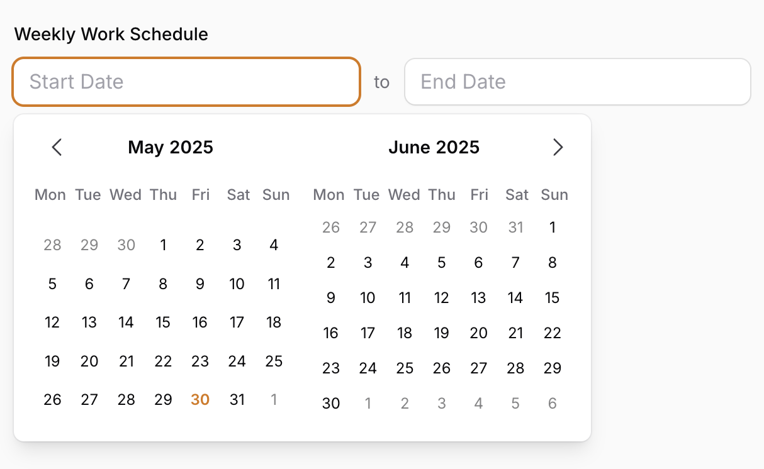
Task: Click the June 2025 month header
Action: 434,147
